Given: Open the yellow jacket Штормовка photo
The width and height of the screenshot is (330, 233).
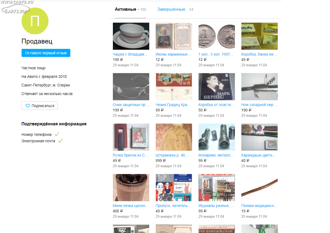Looking at the screenshot, I should coord(174,137).
